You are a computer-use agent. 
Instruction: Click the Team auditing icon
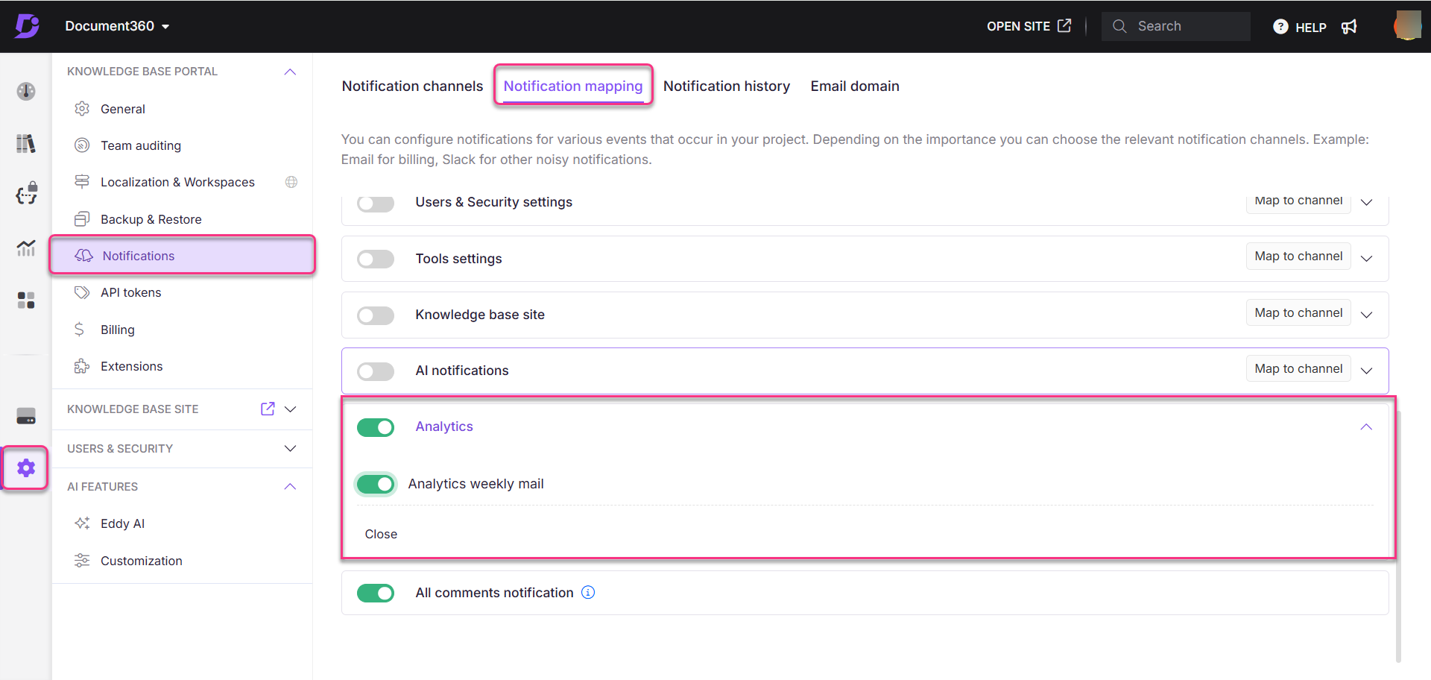pos(82,145)
